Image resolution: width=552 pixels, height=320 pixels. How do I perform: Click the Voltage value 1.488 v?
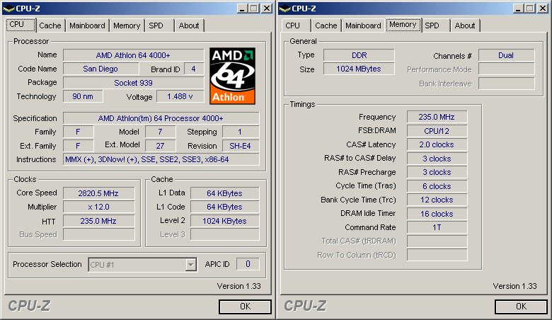pyautogui.click(x=180, y=96)
